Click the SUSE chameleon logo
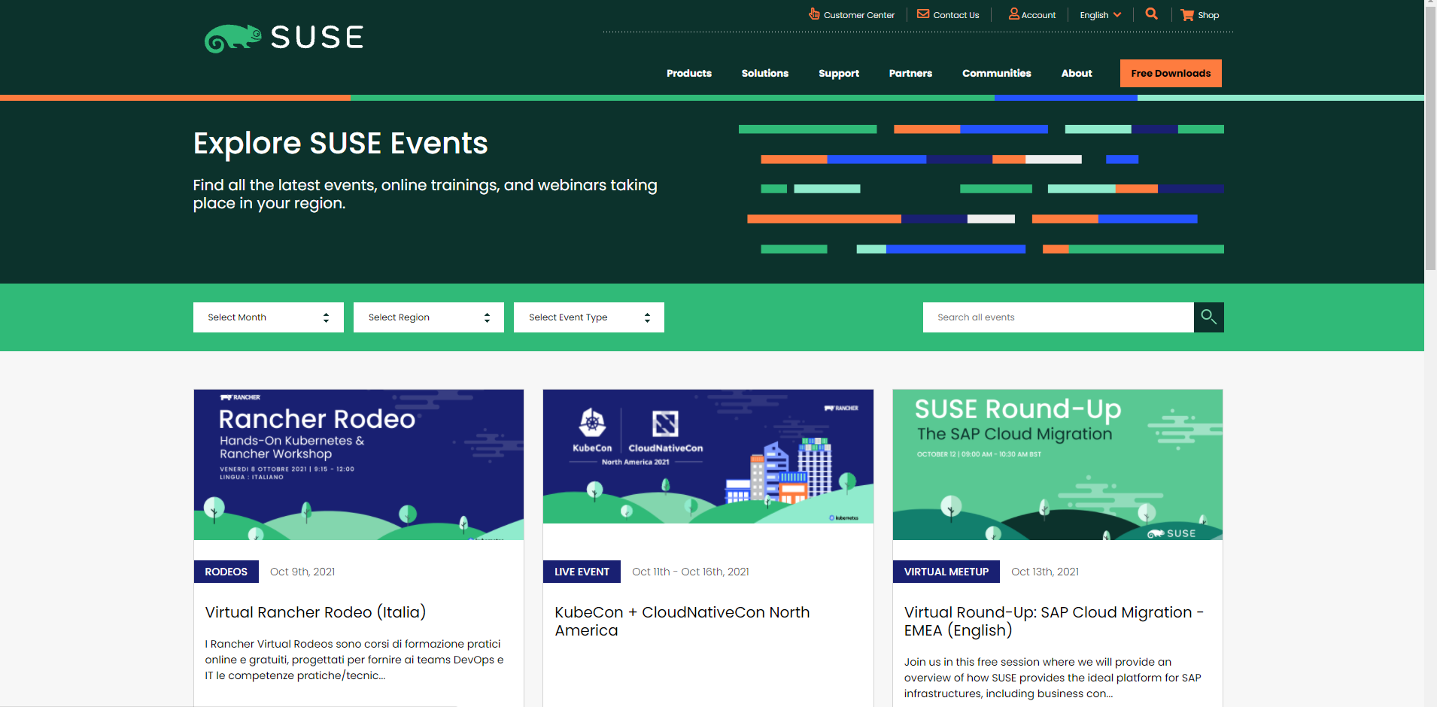Image resolution: width=1437 pixels, height=707 pixels. pos(284,38)
